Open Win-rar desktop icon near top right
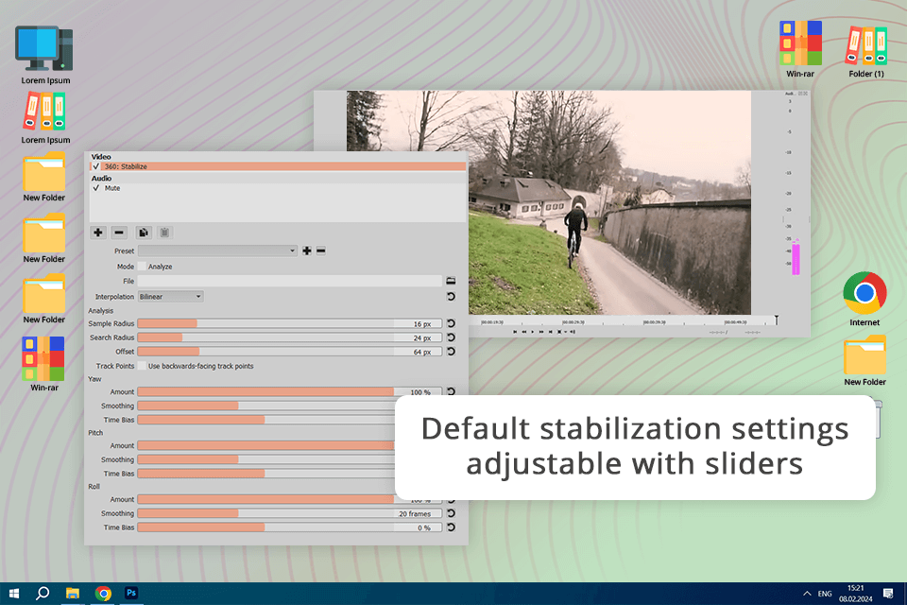907x605 pixels. [x=800, y=50]
